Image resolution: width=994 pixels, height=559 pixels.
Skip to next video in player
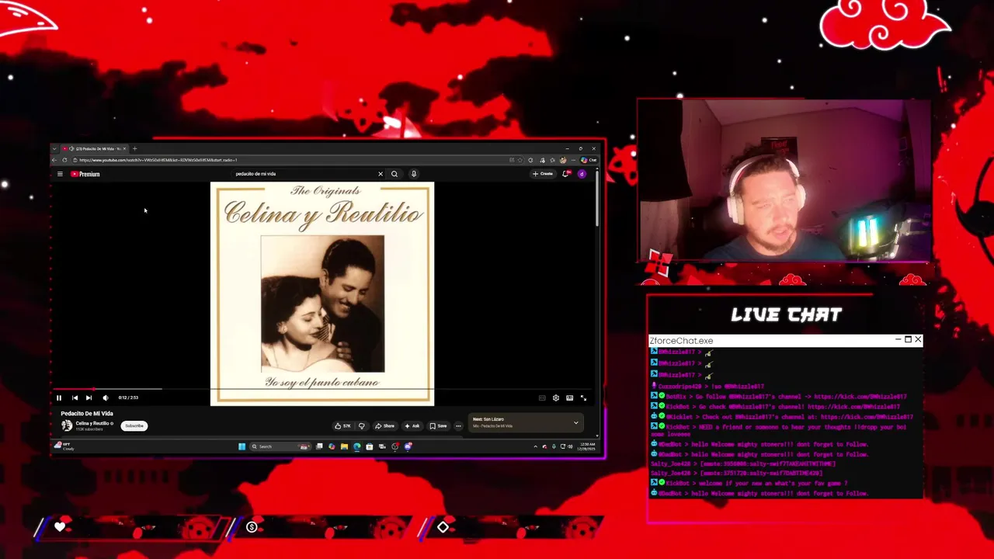point(89,398)
